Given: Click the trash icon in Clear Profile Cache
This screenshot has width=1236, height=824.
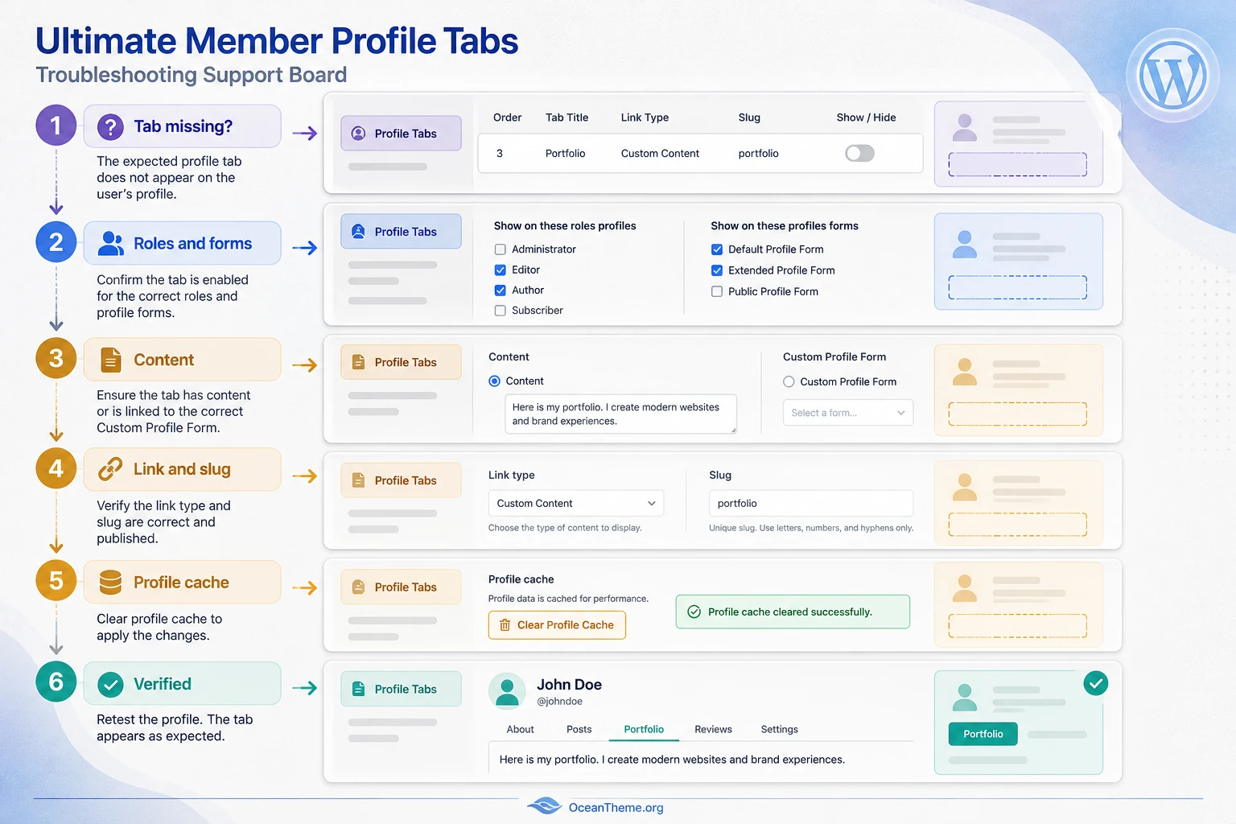Looking at the screenshot, I should pyautogui.click(x=505, y=625).
